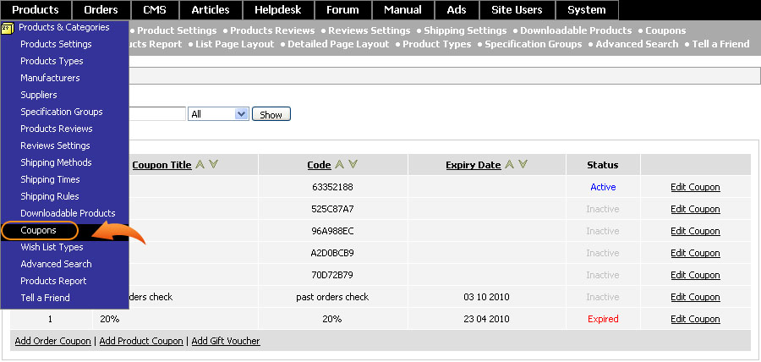Sort Expiry Date descending arrow

523,164
